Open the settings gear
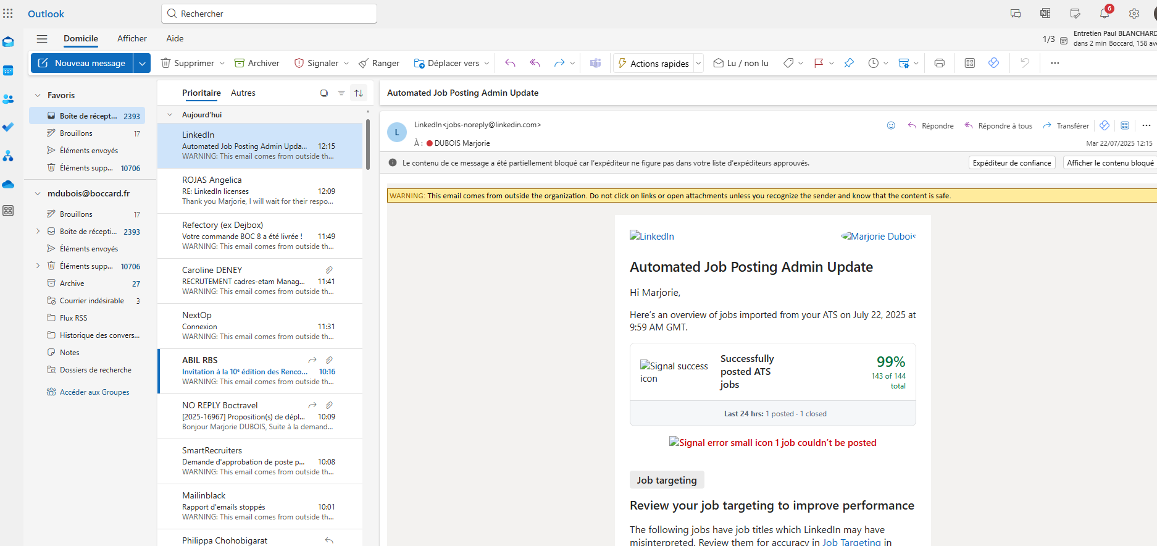The width and height of the screenshot is (1157, 546). point(1134,14)
